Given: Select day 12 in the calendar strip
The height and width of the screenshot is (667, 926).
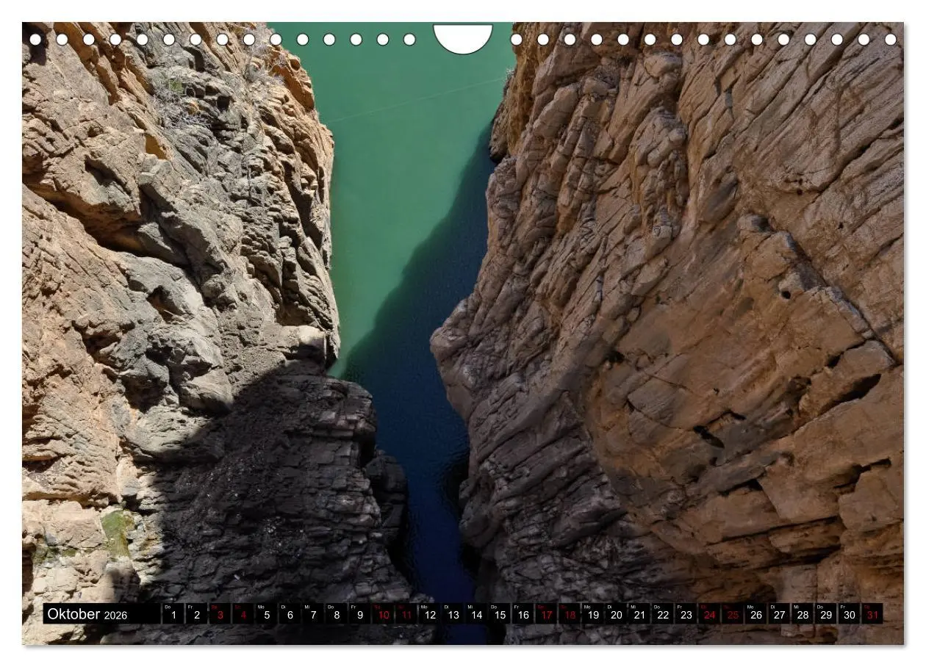Looking at the screenshot, I should pyautogui.click(x=430, y=614).
